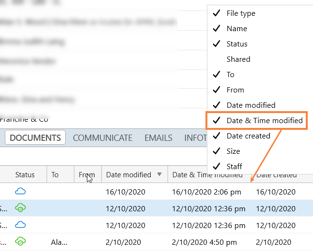Uncheck the Staff column option
Image resolution: width=313 pixels, height=252 pixels.
234,166
